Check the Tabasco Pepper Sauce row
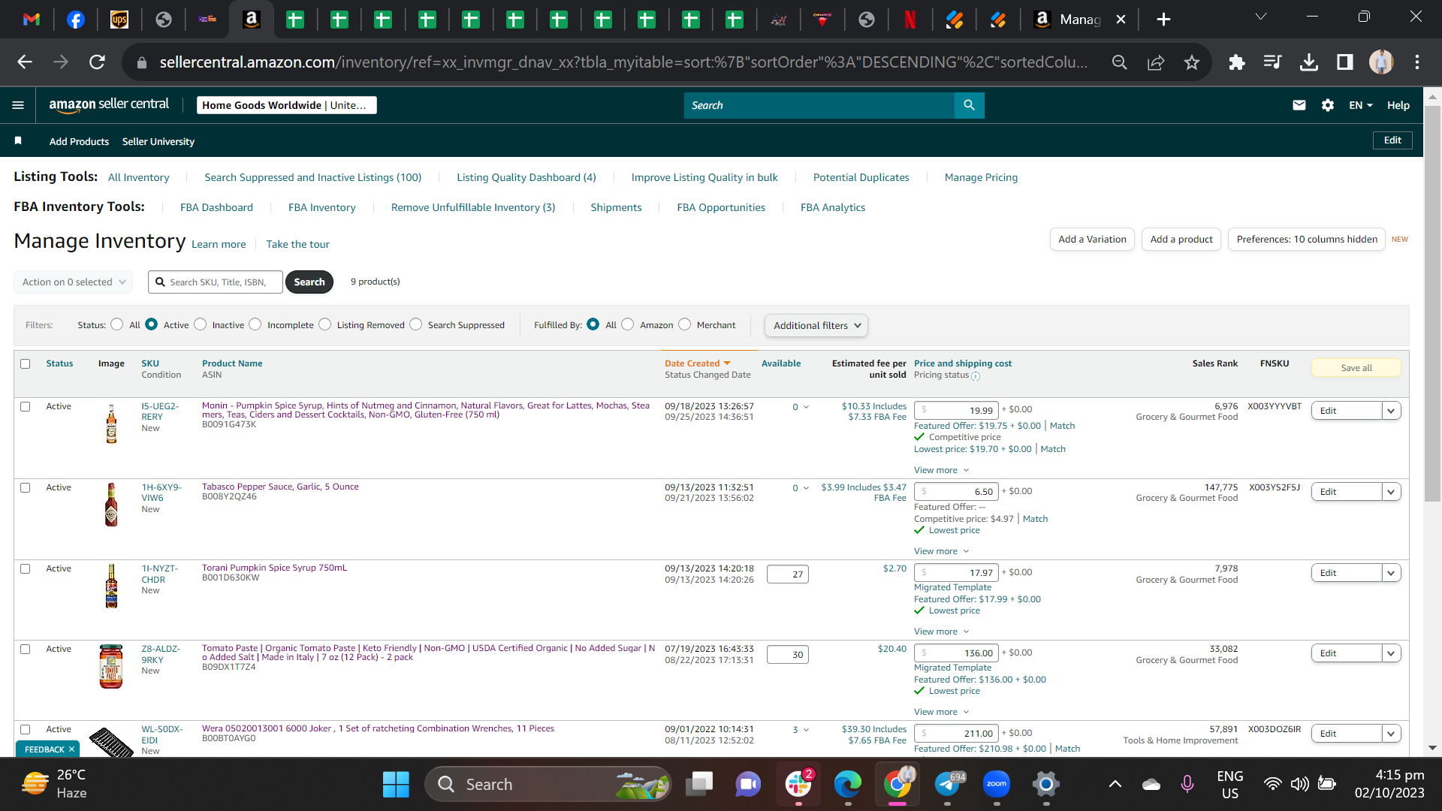The width and height of the screenshot is (1442, 811). click(25, 487)
